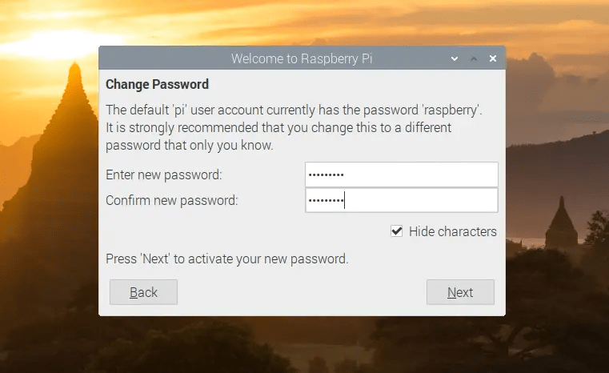609x373 pixels.
Task: Click the small pagoda silhouette on the wallpaper
Action: (560, 224)
